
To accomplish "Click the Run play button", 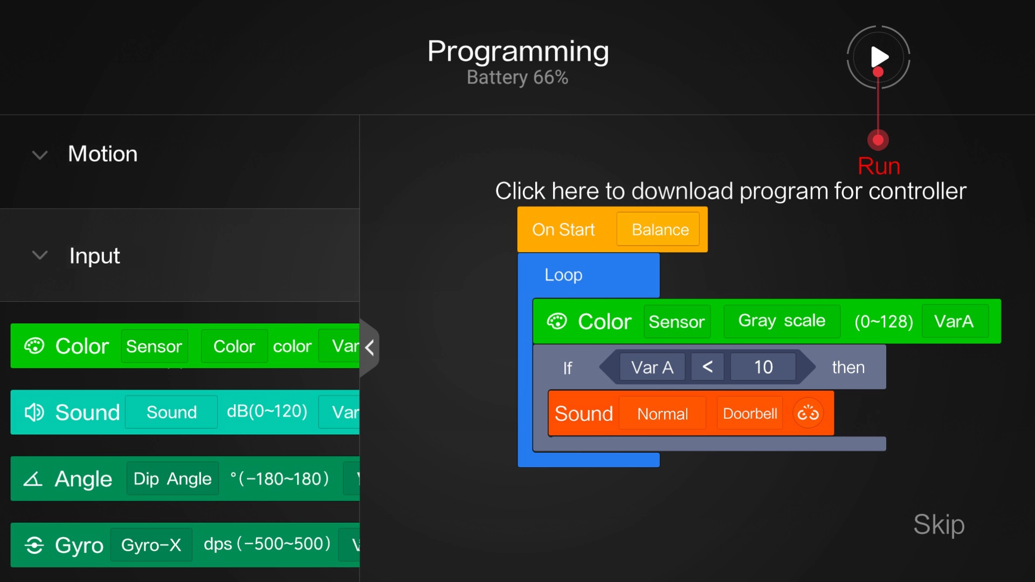I will [x=879, y=57].
